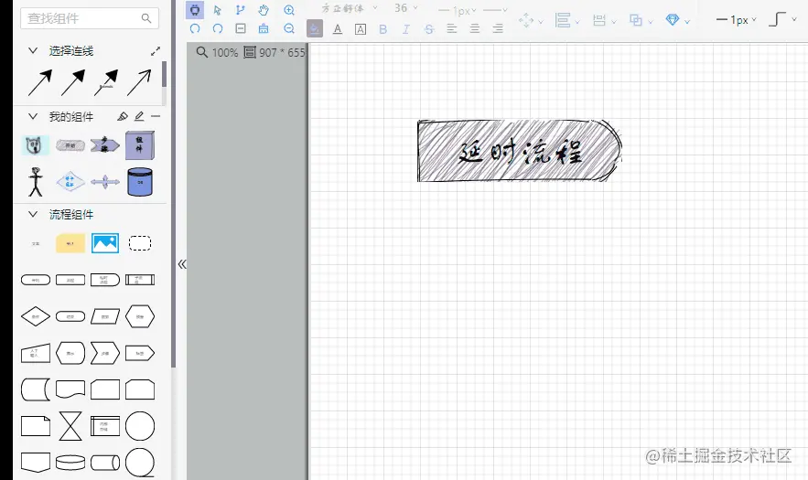Open the font family dropdown
This screenshot has height=480, width=808.
tap(350, 8)
